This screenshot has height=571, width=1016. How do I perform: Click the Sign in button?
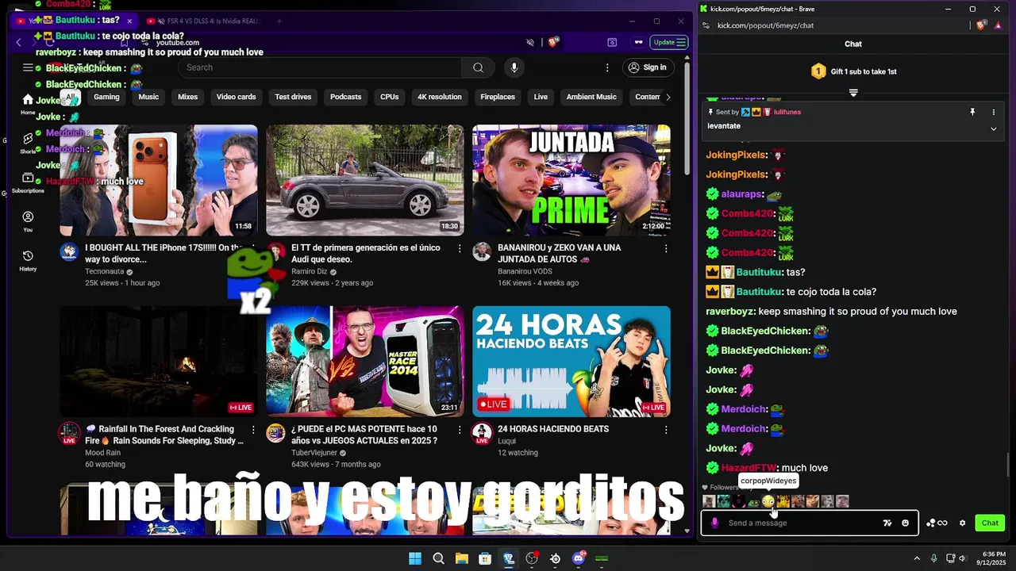(647, 67)
